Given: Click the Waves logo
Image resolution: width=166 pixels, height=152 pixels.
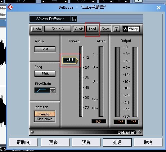Looking at the screenshot, I should (x=131, y=29).
